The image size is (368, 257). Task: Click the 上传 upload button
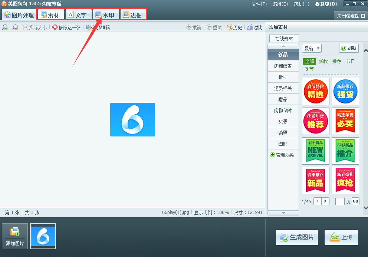pyautogui.click(x=342, y=237)
